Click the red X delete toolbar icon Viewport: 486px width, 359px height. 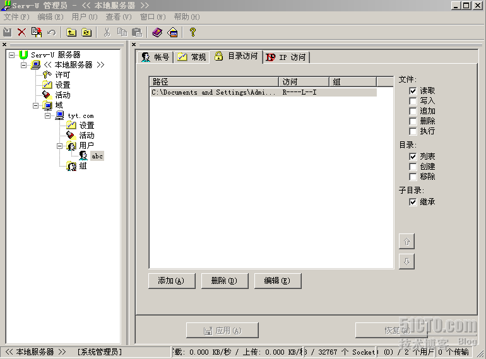21,32
